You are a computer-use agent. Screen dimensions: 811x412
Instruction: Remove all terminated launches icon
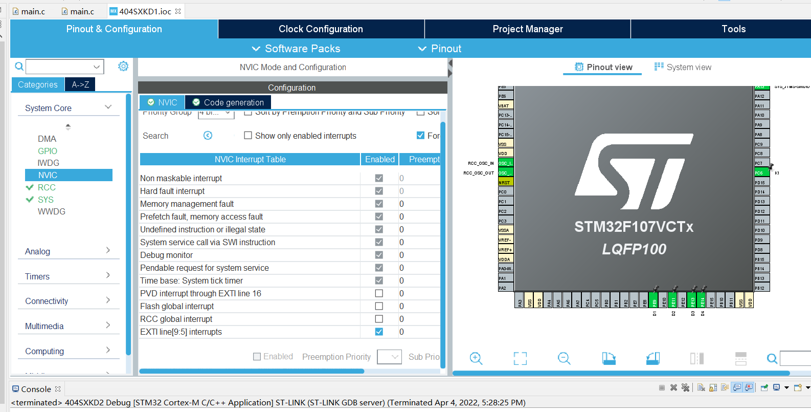coord(685,387)
